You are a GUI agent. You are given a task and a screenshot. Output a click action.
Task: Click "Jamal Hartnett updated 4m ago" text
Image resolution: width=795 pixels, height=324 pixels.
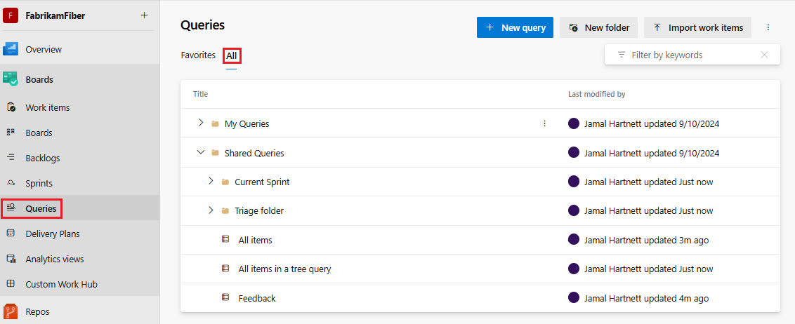tap(646, 299)
